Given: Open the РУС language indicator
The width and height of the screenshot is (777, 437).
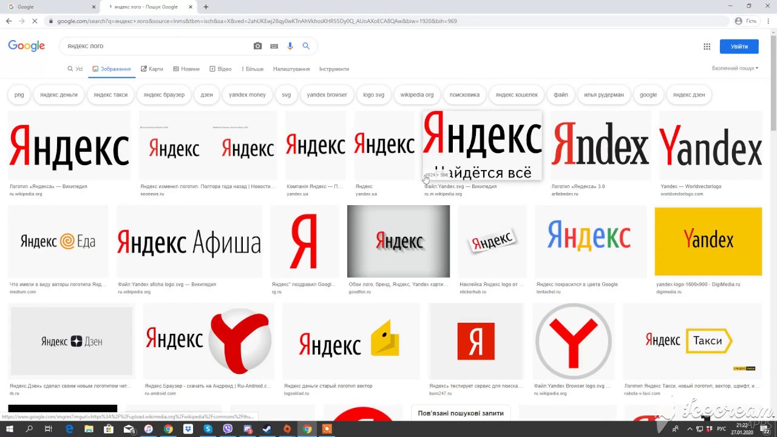Looking at the screenshot, I should coord(722,429).
